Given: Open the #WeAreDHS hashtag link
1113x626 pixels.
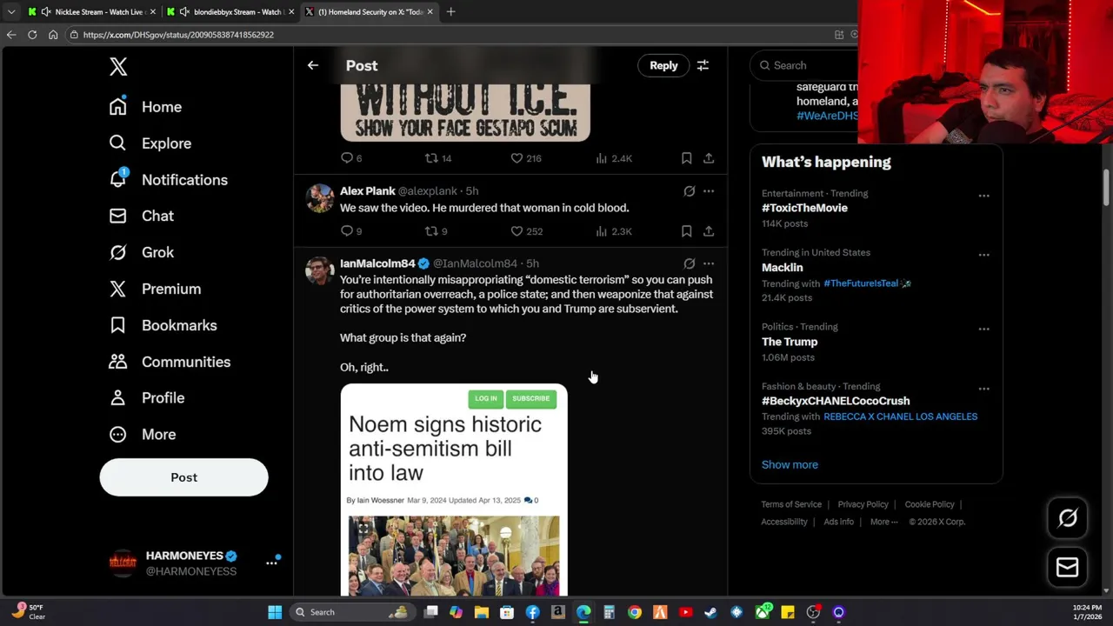Looking at the screenshot, I should click(827, 116).
